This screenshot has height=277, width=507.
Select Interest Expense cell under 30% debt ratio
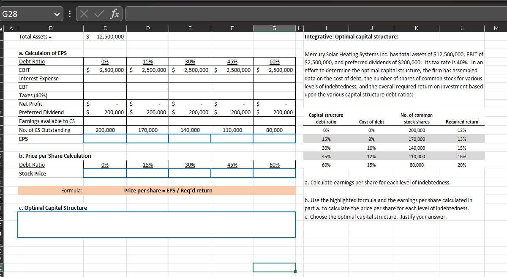[190, 79]
